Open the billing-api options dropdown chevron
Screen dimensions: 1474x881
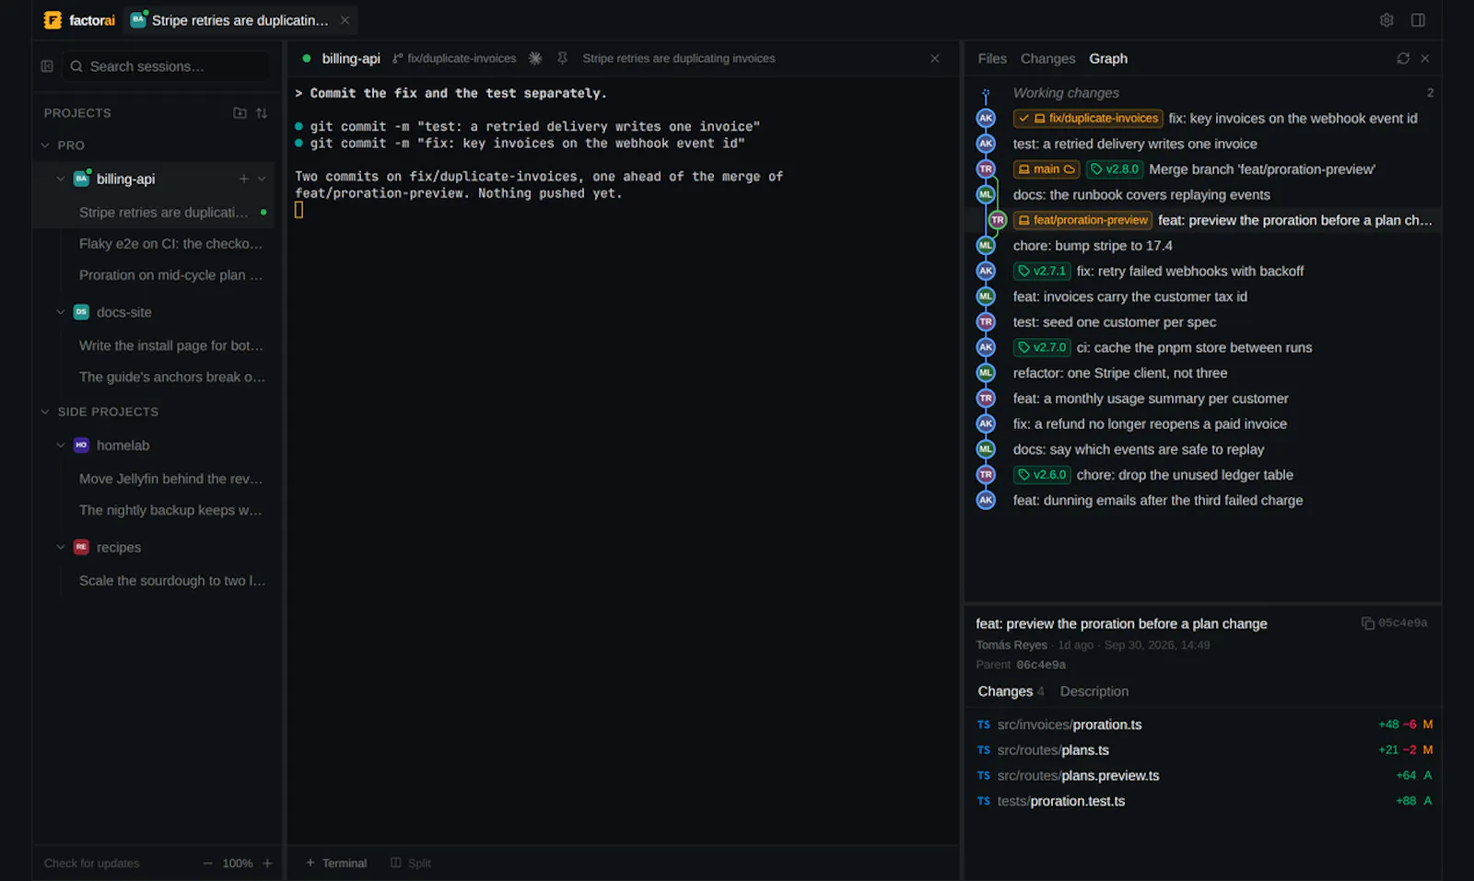[262, 179]
